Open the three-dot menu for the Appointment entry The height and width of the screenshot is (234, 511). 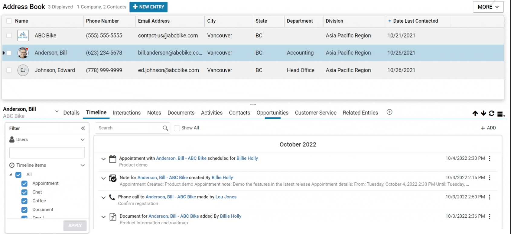490,159
